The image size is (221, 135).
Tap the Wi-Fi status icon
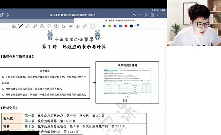(x=152, y=10)
